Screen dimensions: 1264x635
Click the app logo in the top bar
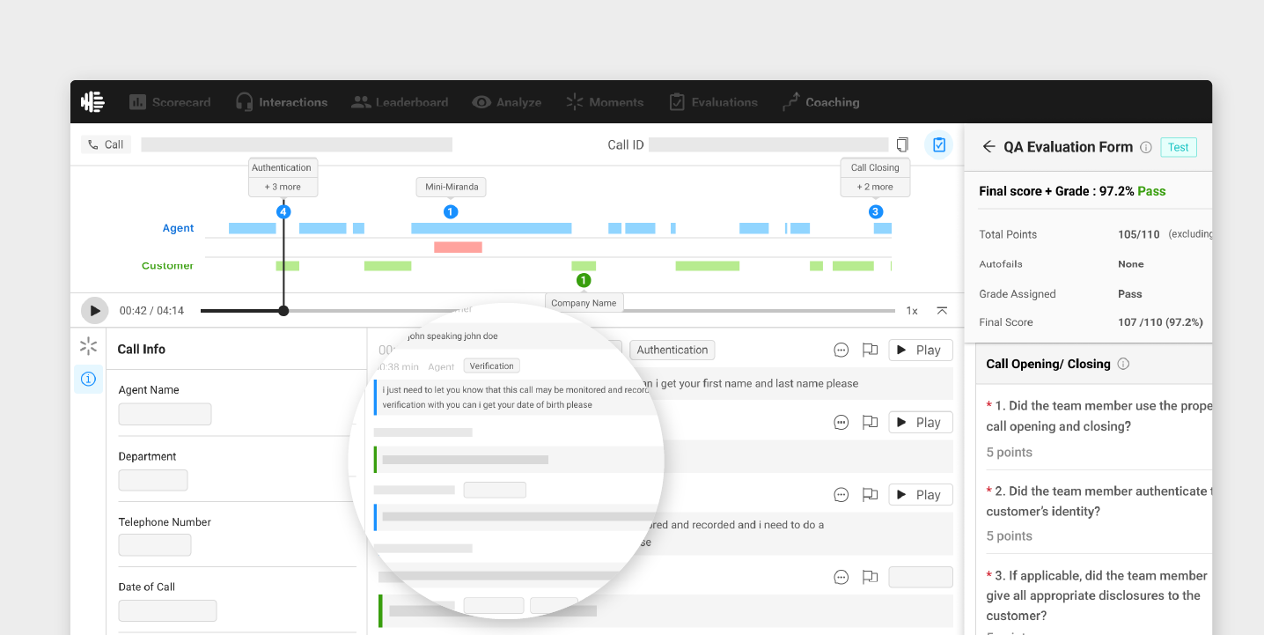[92, 102]
